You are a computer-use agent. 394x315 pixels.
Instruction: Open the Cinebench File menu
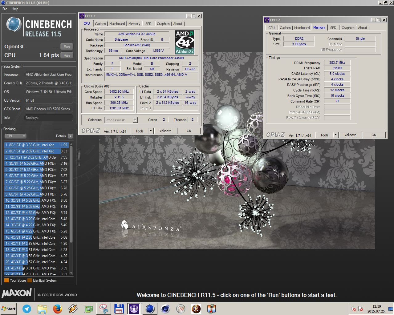(x=5, y=9)
